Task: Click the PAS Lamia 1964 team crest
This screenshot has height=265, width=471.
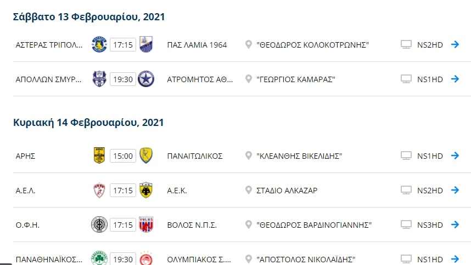Action: click(146, 44)
